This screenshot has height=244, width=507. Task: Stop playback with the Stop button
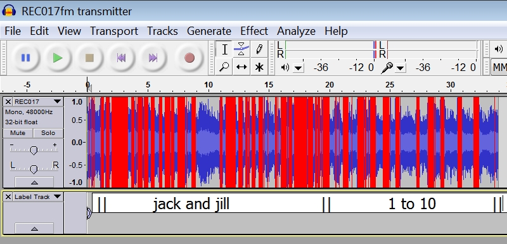coord(89,58)
